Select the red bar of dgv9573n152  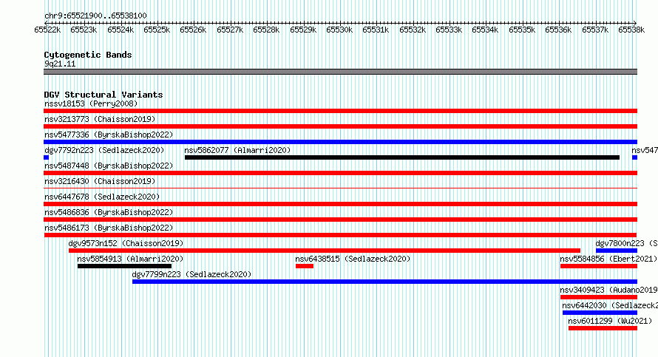click(325, 251)
